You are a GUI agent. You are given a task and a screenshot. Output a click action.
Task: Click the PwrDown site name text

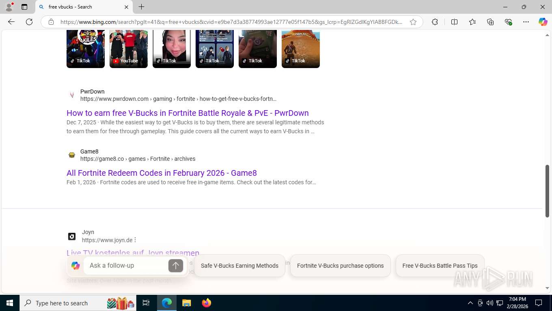pyautogui.click(x=93, y=92)
